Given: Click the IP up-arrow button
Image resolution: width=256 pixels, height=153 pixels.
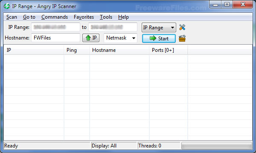Looking at the screenshot, I should point(91,38).
